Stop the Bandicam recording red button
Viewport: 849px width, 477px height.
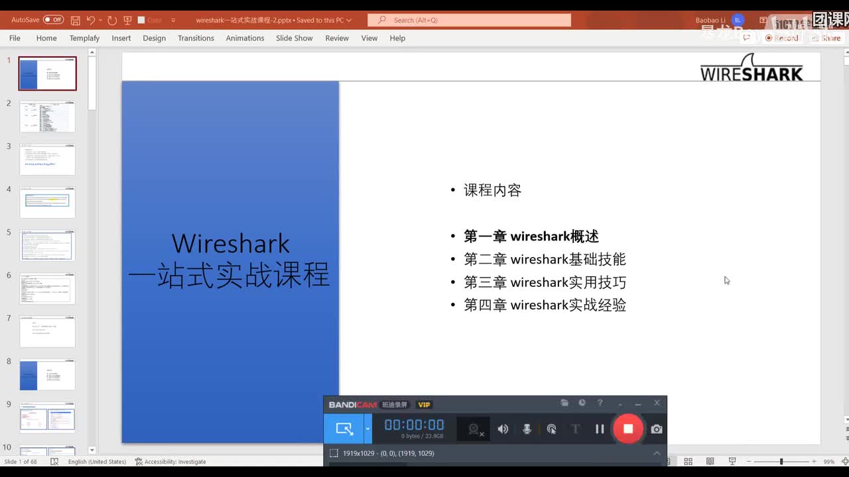[628, 429]
